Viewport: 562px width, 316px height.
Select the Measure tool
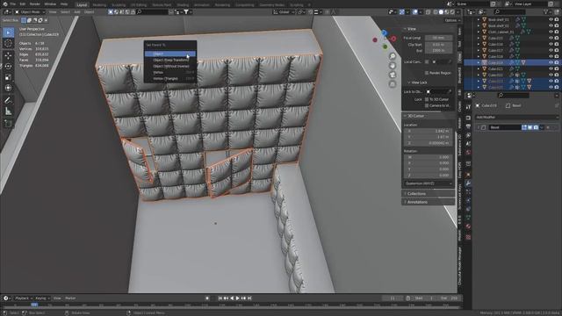[8, 111]
